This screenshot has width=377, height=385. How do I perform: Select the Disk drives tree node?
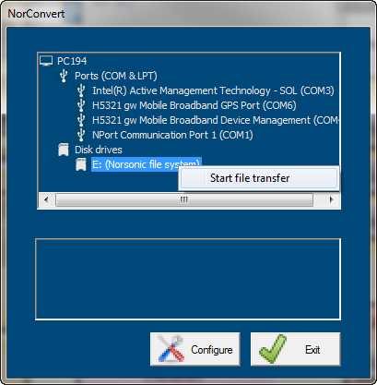[x=99, y=150]
